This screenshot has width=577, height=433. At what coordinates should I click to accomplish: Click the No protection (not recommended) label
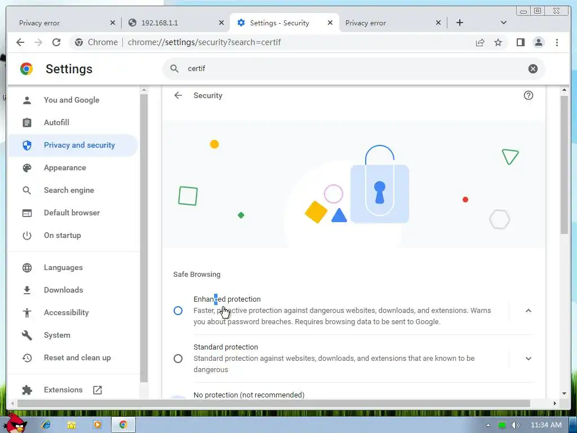[249, 395]
